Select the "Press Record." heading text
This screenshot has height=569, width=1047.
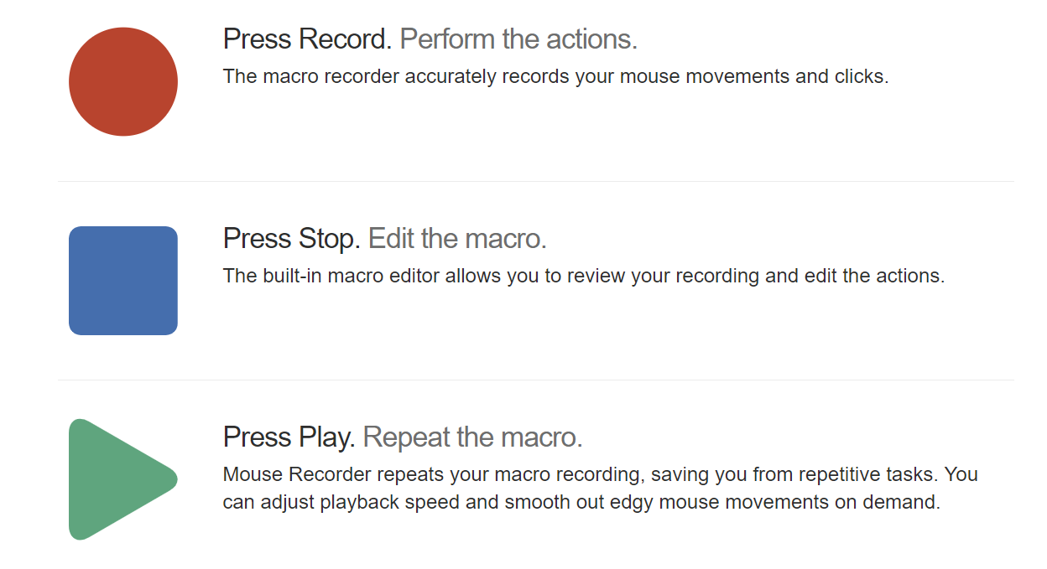308,39
